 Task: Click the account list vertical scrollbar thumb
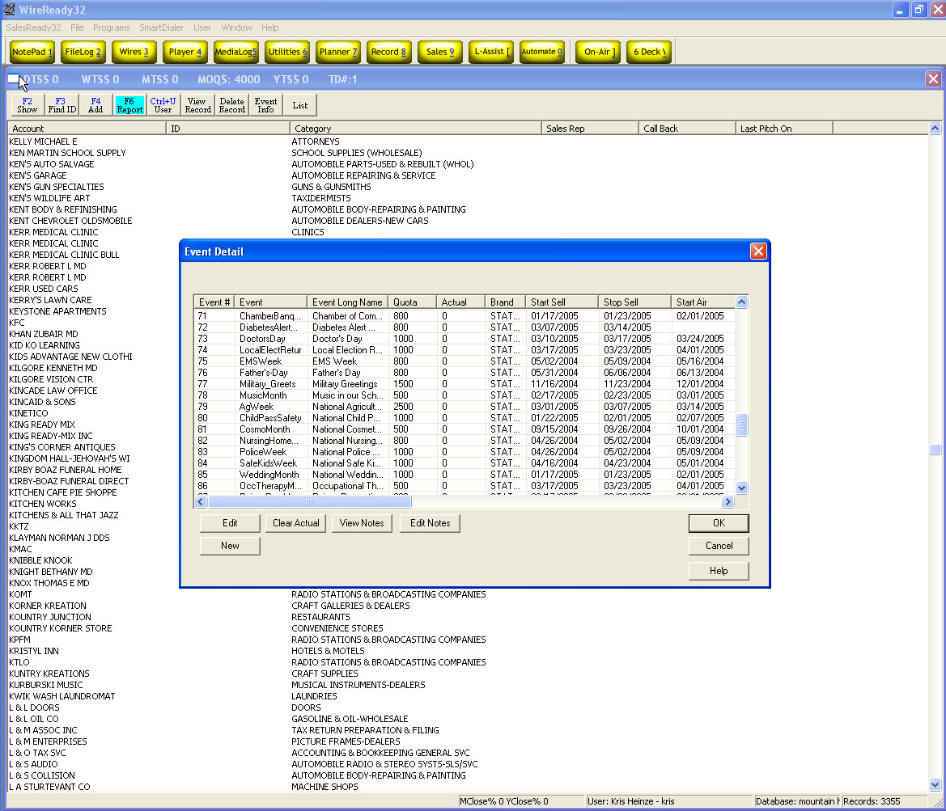[935, 450]
